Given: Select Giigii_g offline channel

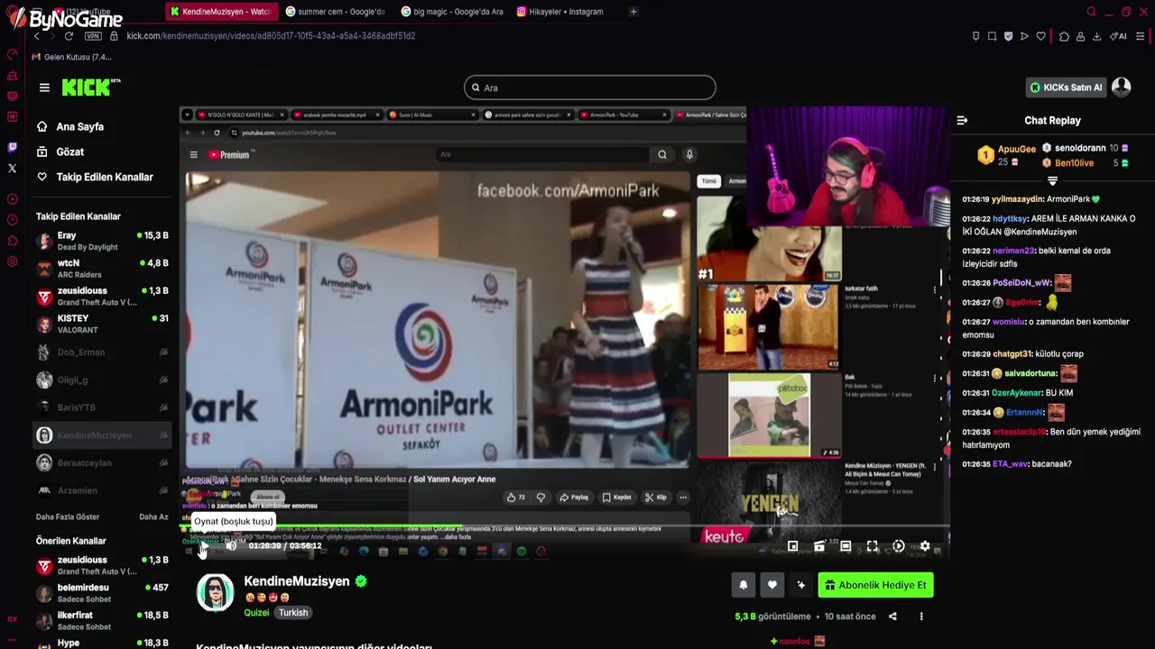Looking at the screenshot, I should [x=102, y=380].
